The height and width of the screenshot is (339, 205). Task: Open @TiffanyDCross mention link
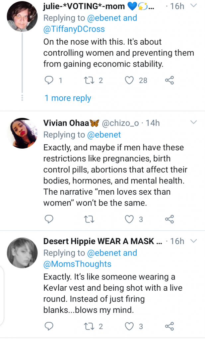(74, 29)
